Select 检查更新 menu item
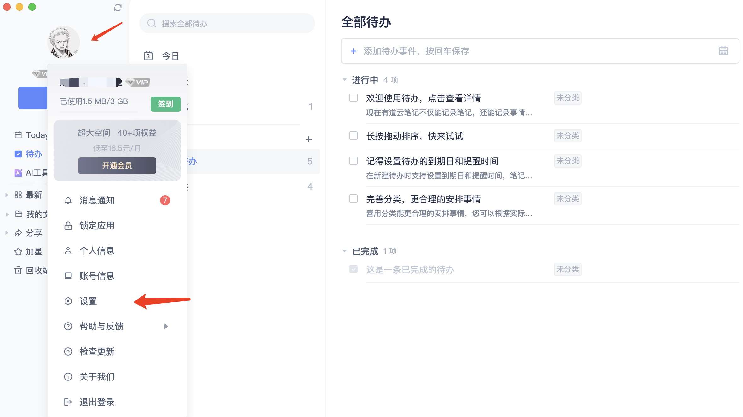Viewport: 743px width, 417px height. click(117, 351)
